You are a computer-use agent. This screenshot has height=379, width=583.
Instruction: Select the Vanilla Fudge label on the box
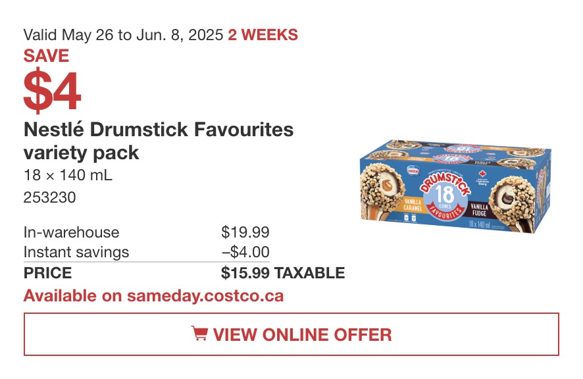coord(479,210)
